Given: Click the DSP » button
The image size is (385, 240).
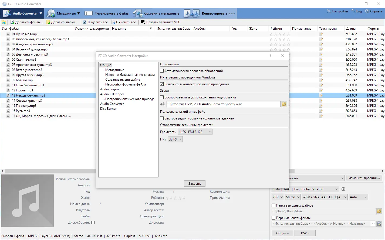Looking at the screenshot, I should click(x=305, y=233).
